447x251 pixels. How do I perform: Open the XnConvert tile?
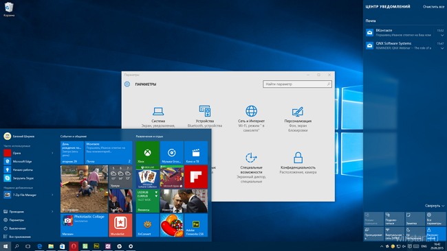[x=147, y=225]
